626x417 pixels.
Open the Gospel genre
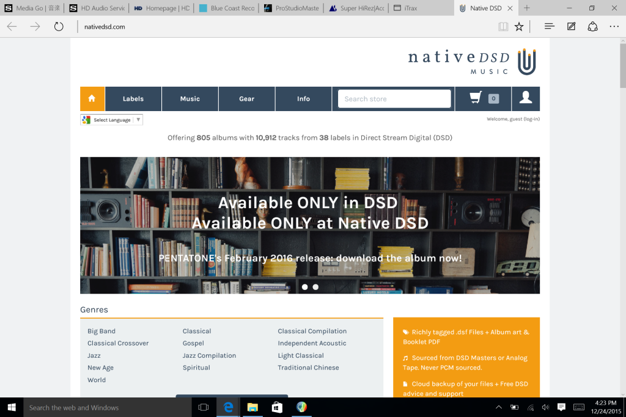pyautogui.click(x=193, y=343)
